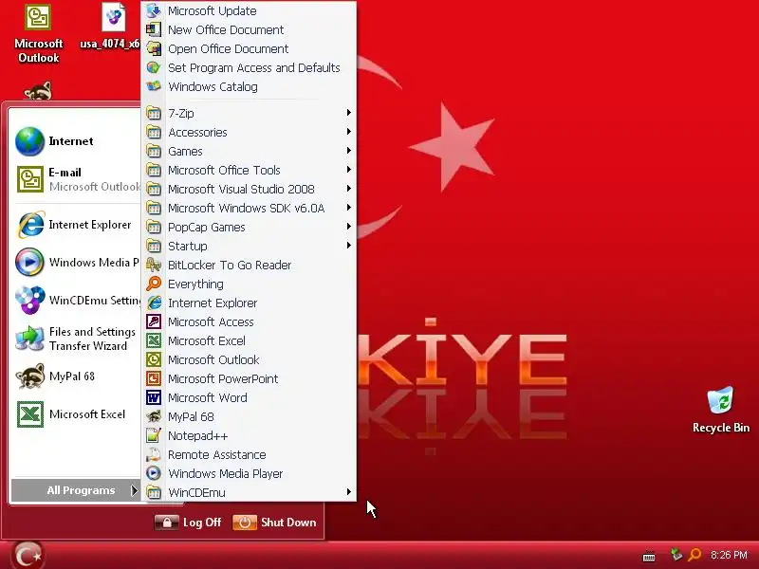Click Microsoft Excel icon in recent programs

click(30, 414)
